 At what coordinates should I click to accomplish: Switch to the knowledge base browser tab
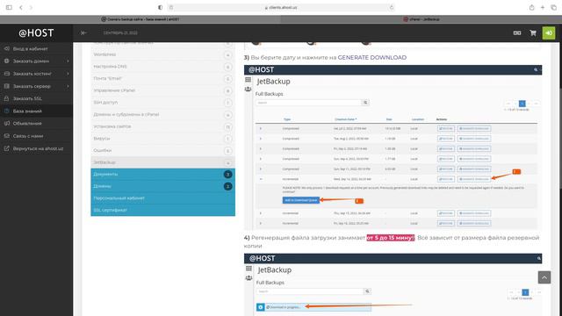(140, 19)
